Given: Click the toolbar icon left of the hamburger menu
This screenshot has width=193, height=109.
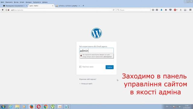Looking at the screenshot, I should point(185,10).
